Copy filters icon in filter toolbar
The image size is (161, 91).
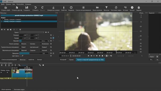8,30
